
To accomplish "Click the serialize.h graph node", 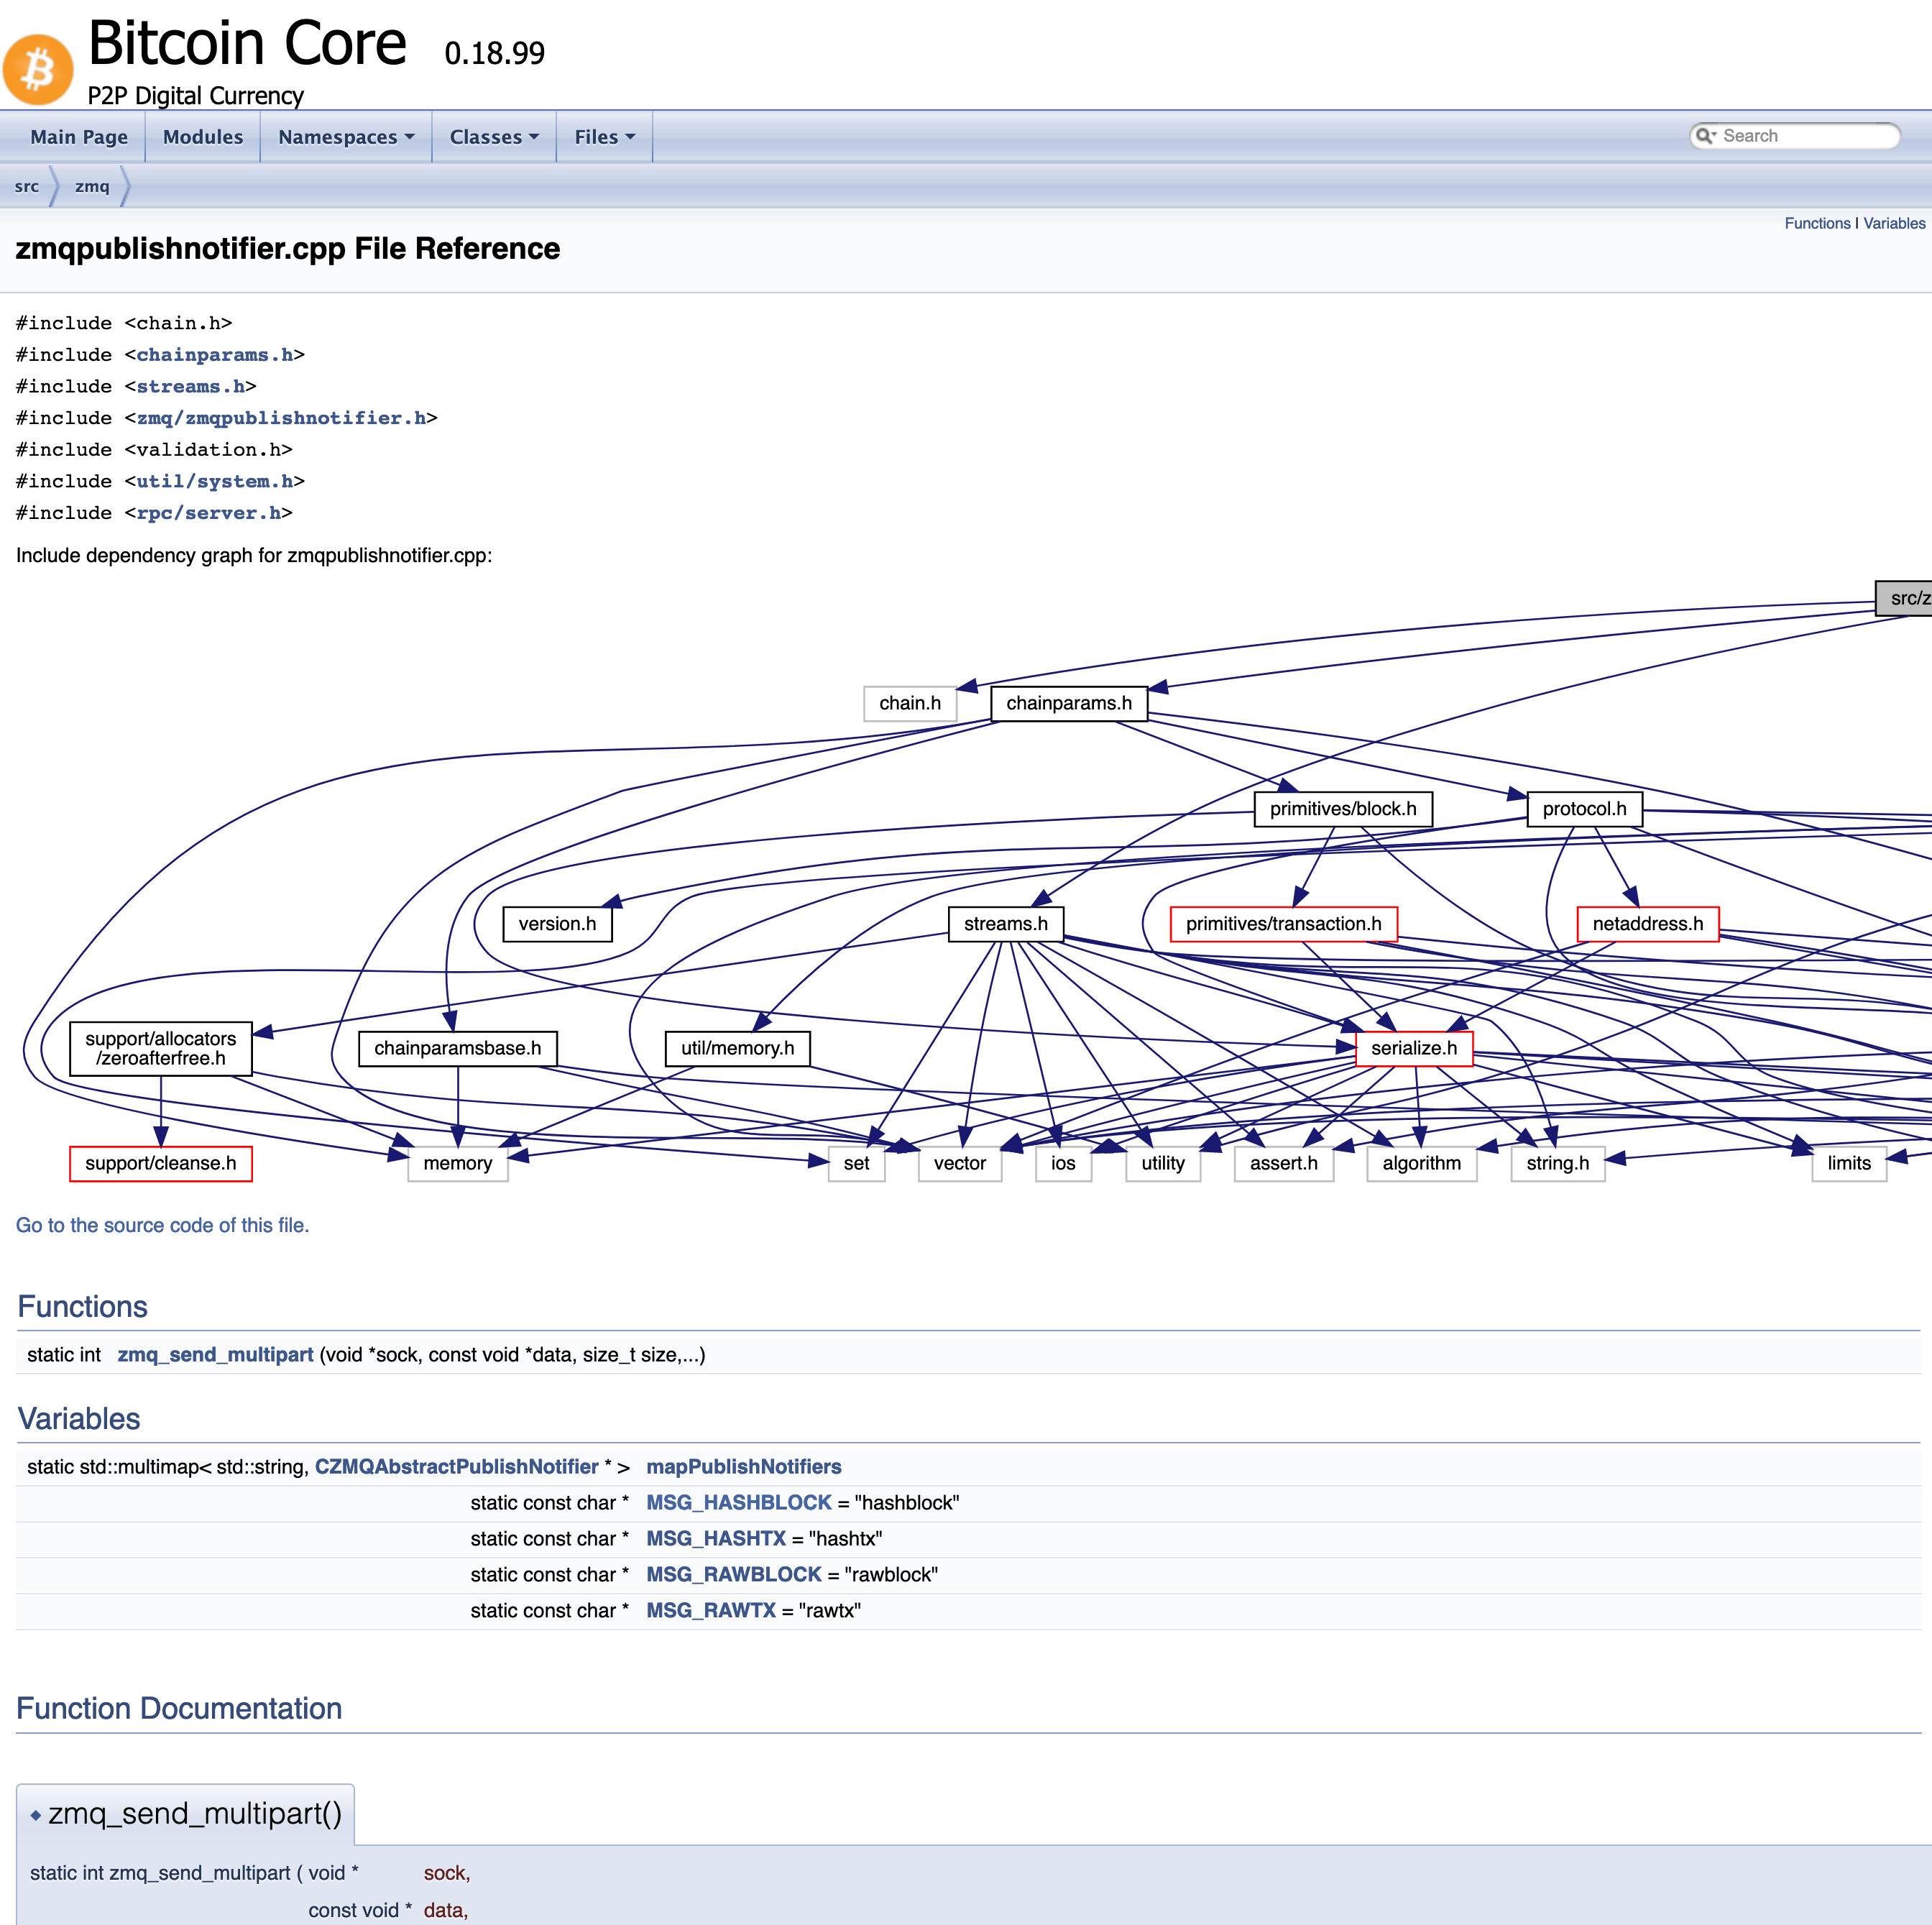I will [1413, 1048].
